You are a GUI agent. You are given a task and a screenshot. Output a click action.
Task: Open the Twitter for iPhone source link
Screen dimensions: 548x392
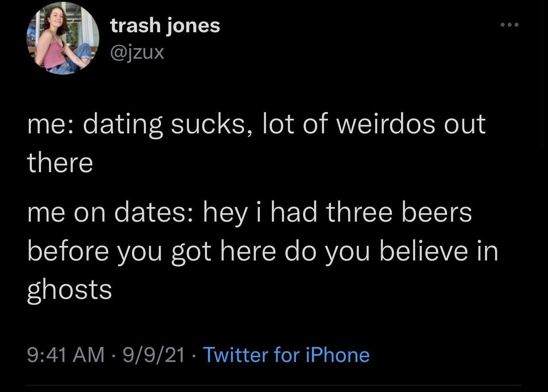pyautogui.click(x=286, y=355)
